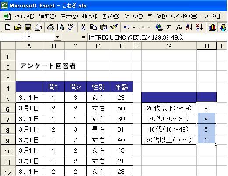228x176 pixels.
Task: Open a file with the Open folder icon
Action: pos(18,27)
